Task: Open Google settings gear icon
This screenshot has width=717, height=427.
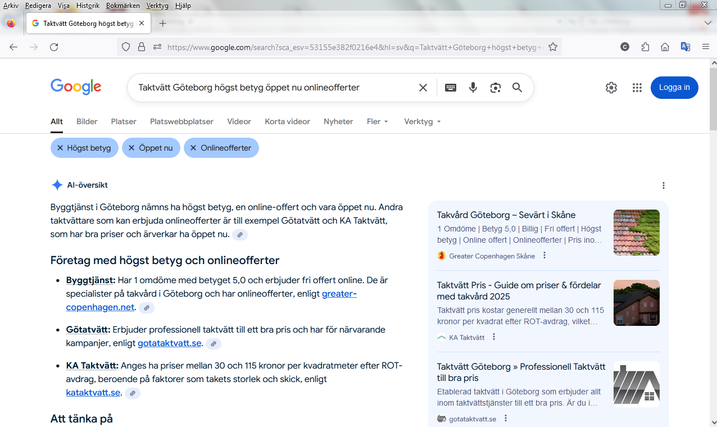Action: [611, 88]
